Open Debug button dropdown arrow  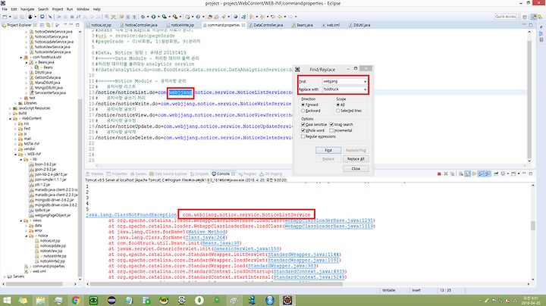click(x=148, y=17)
